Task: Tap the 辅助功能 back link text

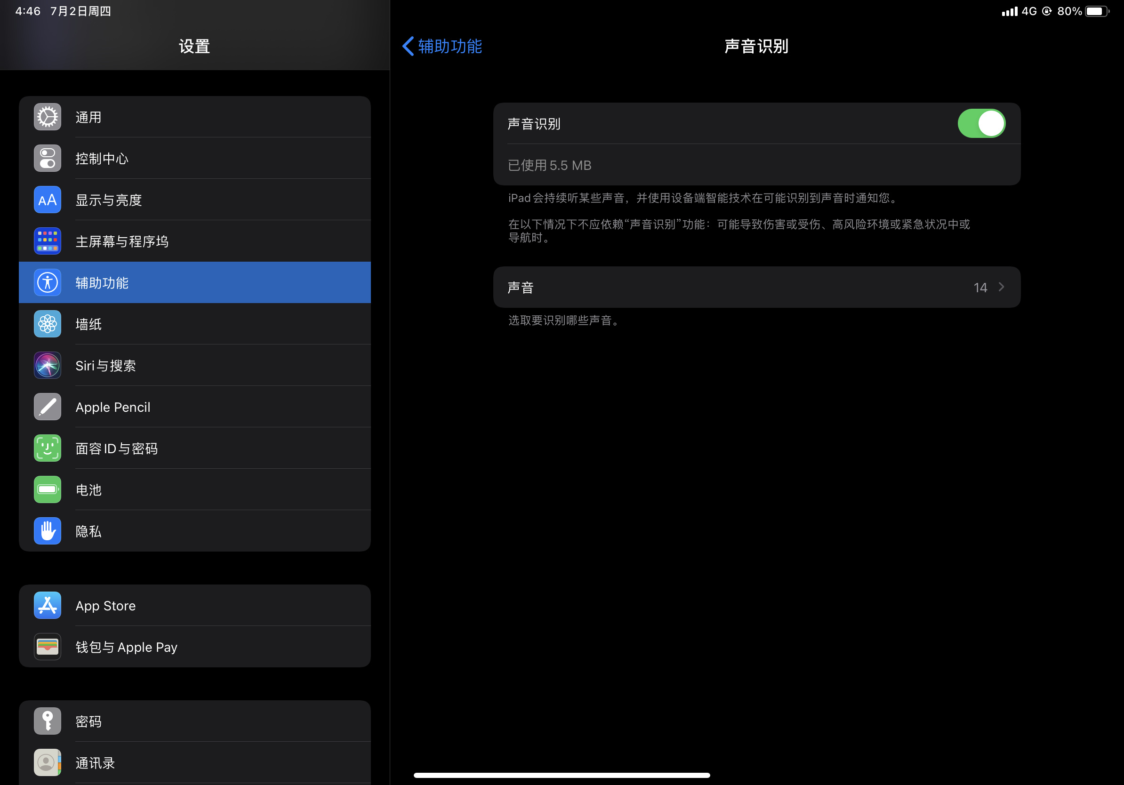Action: coord(450,47)
